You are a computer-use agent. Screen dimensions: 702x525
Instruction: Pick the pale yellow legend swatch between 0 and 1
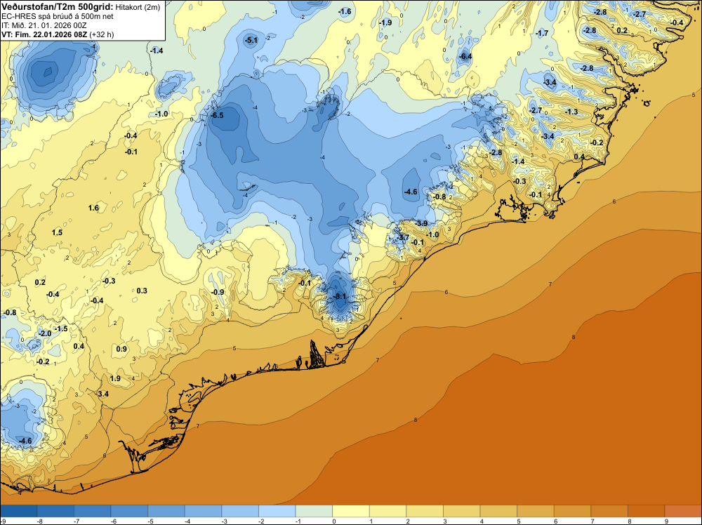point(351,511)
